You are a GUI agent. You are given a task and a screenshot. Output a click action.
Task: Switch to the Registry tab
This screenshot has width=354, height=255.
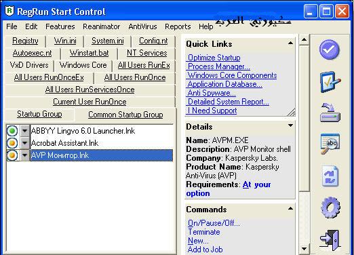[25, 41]
